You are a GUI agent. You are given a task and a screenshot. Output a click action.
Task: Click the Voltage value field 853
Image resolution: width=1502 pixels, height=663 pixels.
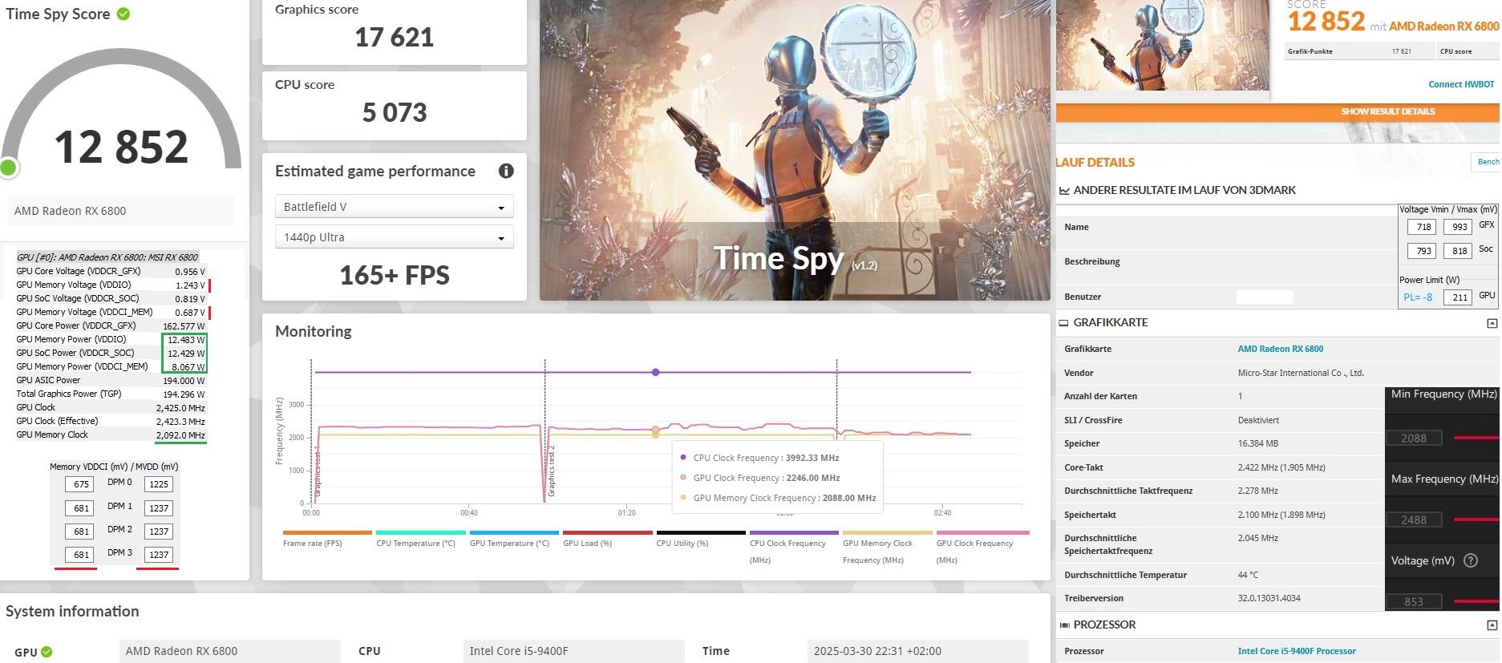click(1414, 601)
